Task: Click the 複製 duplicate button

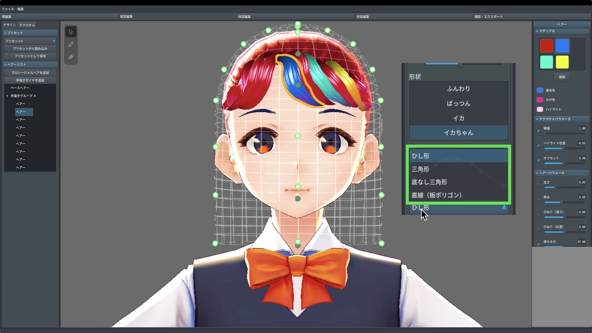Action: (562, 77)
